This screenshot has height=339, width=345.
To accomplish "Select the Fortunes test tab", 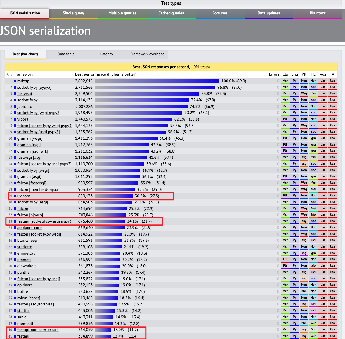I will pyautogui.click(x=220, y=13).
